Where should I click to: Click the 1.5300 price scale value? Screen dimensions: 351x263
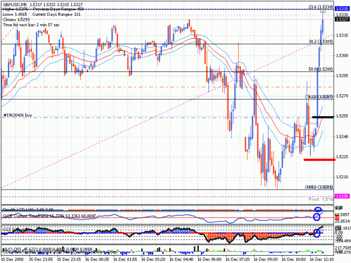click(342, 56)
